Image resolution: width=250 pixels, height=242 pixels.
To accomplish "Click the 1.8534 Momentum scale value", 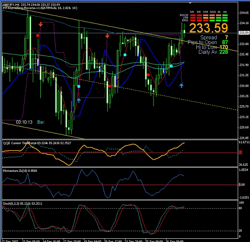I will (244, 170).
